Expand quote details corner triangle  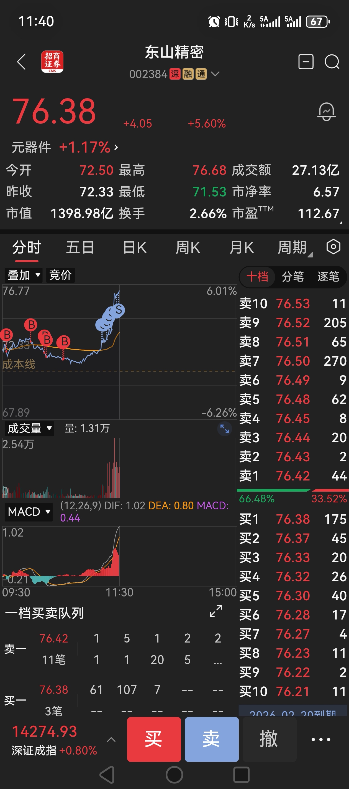(x=341, y=222)
